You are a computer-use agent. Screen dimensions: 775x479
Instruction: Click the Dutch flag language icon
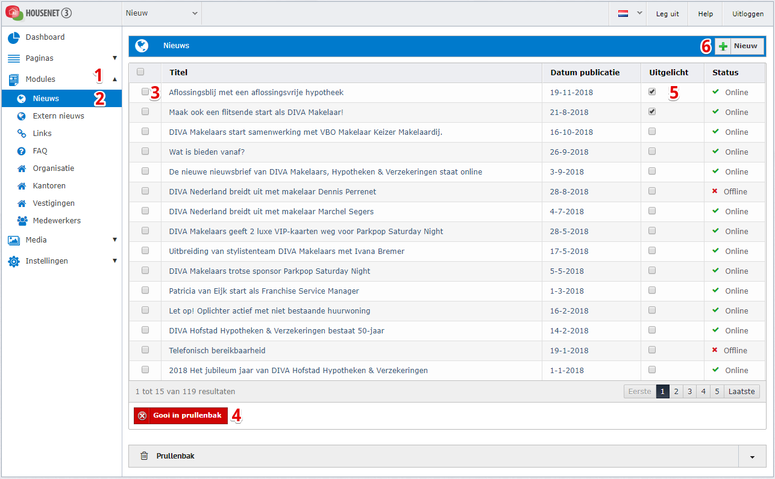(623, 13)
